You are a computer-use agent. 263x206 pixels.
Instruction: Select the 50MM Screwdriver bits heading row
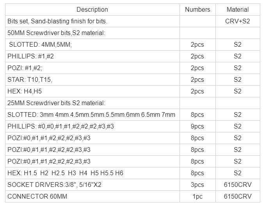133,33
